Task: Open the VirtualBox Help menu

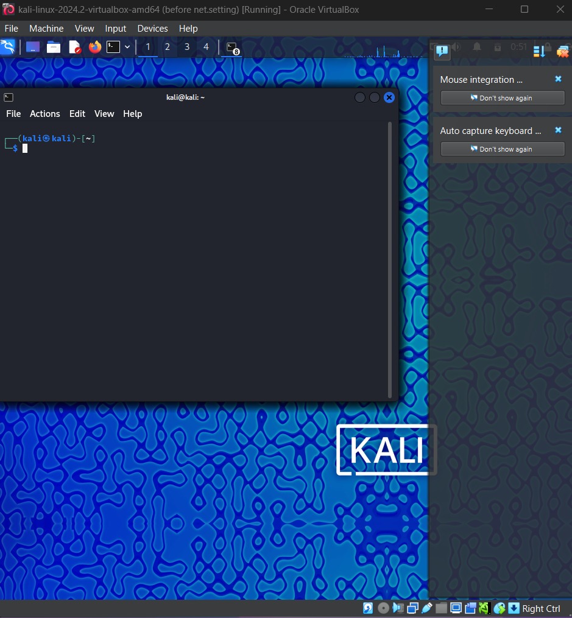Action: [x=188, y=29]
